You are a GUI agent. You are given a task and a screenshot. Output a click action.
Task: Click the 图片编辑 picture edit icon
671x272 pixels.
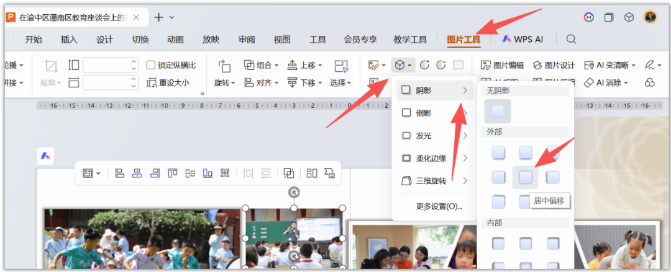(486, 65)
